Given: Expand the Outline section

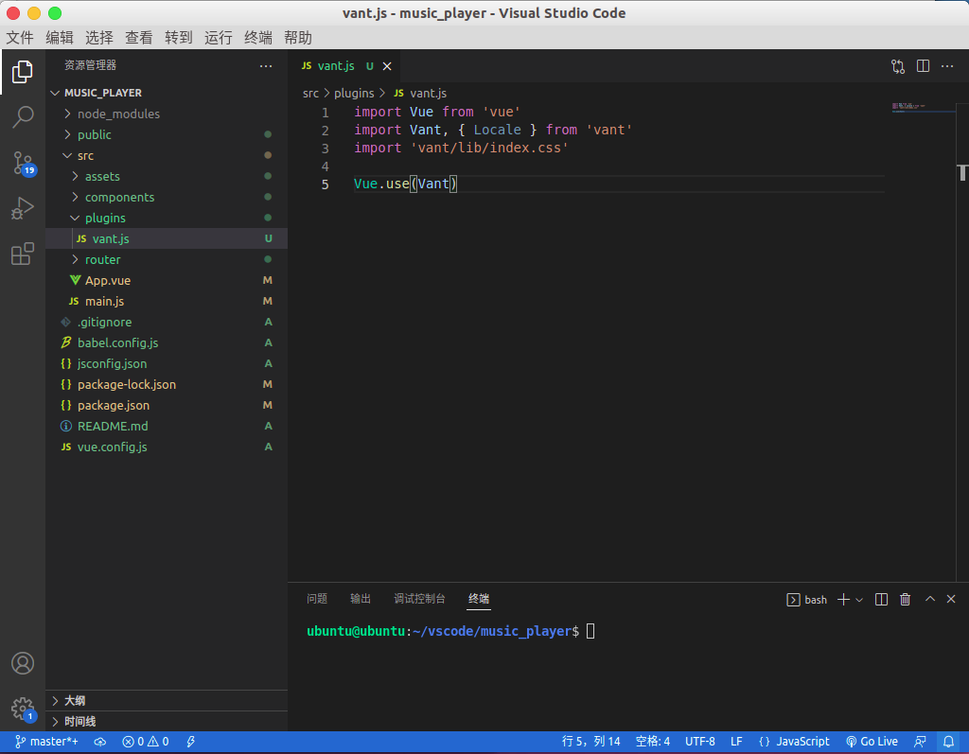Looking at the screenshot, I should 167,701.
